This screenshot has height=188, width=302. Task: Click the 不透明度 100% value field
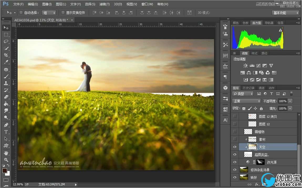pos(283,101)
